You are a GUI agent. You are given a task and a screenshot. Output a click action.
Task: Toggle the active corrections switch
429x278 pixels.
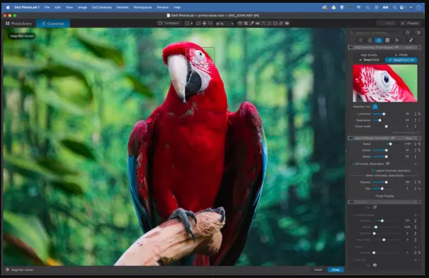(x=418, y=32)
